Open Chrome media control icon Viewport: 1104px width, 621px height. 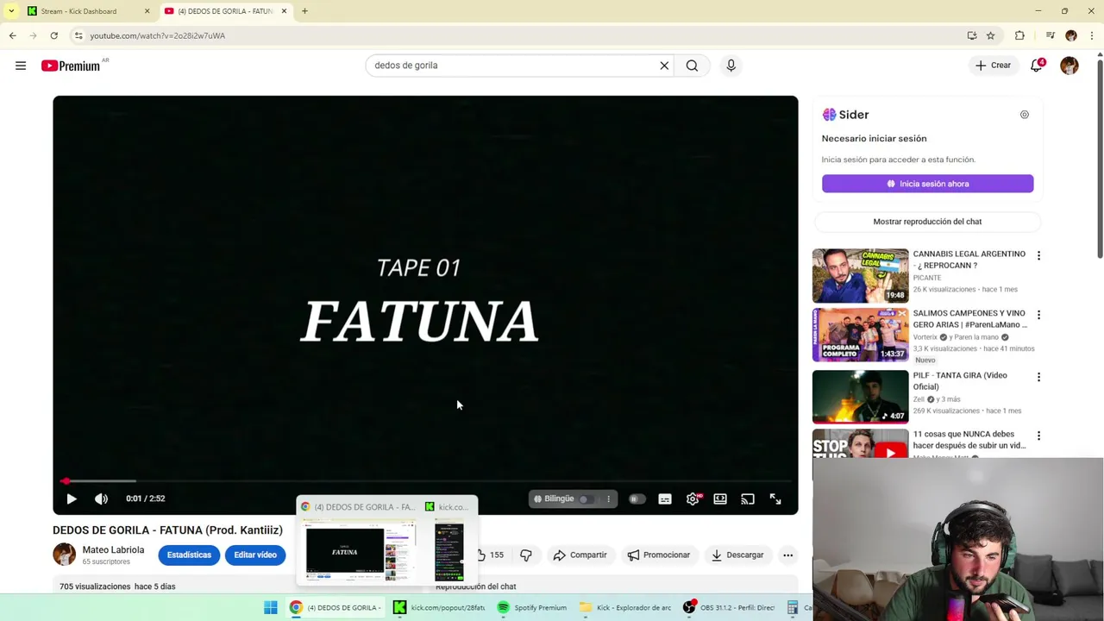point(1050,35)
